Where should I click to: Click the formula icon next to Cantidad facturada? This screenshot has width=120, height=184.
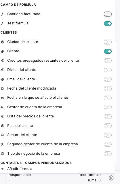point(2,14)
